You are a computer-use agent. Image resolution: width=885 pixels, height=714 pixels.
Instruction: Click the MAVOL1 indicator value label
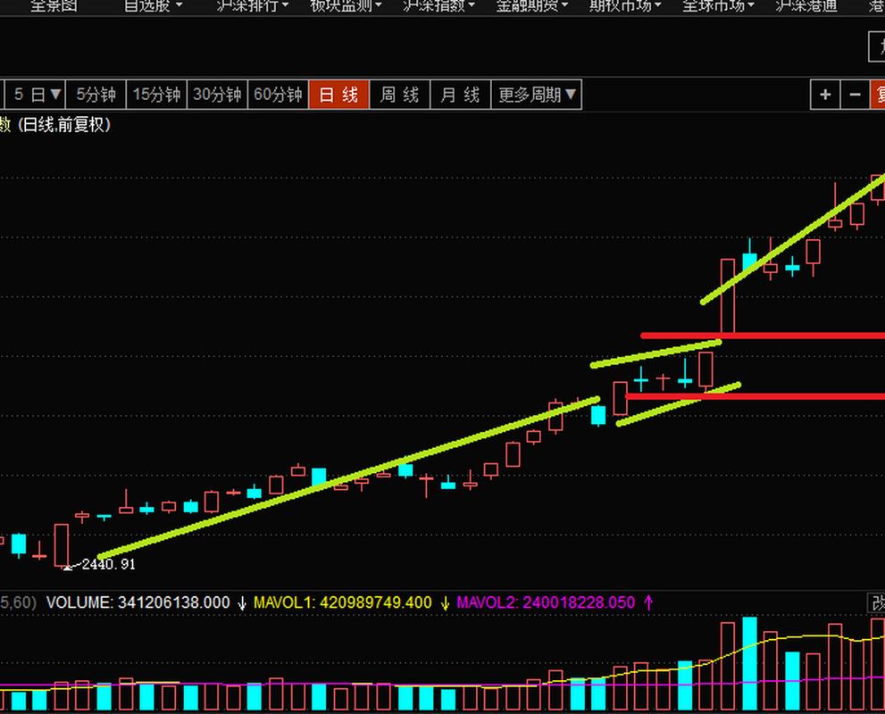pyautogui.click(x=342, y=603)
